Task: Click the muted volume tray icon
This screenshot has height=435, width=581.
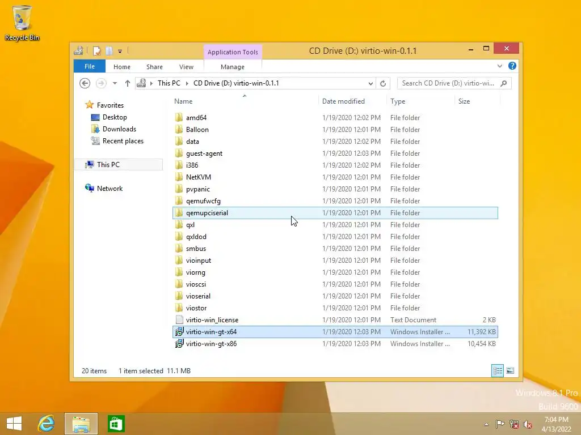Action: click(527, 424)
